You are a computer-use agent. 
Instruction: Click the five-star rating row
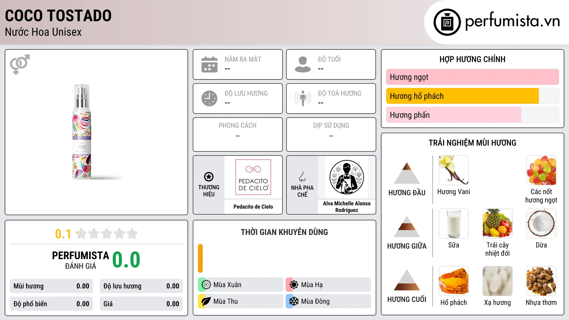point(107,234)
